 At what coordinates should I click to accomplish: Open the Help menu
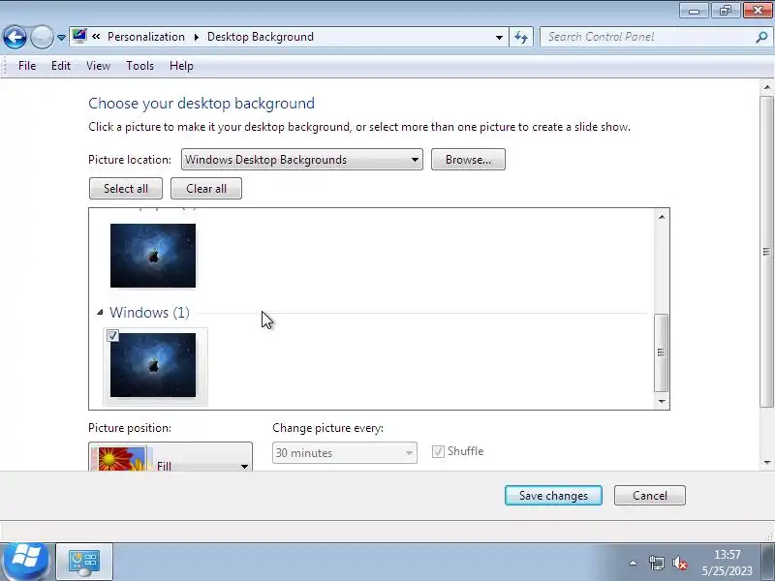click(x=181, y=66)
